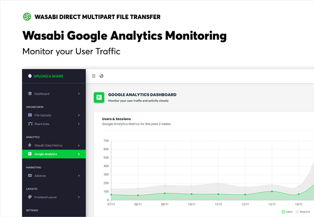Open the Frontend Layout menu item
The height and width of the screenshot is (217, 314).
tap(54, 197)
